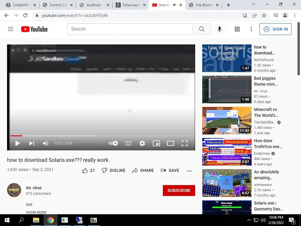Skip to the next video
This screenshot has width=301, height=226.
click(32, 143)
